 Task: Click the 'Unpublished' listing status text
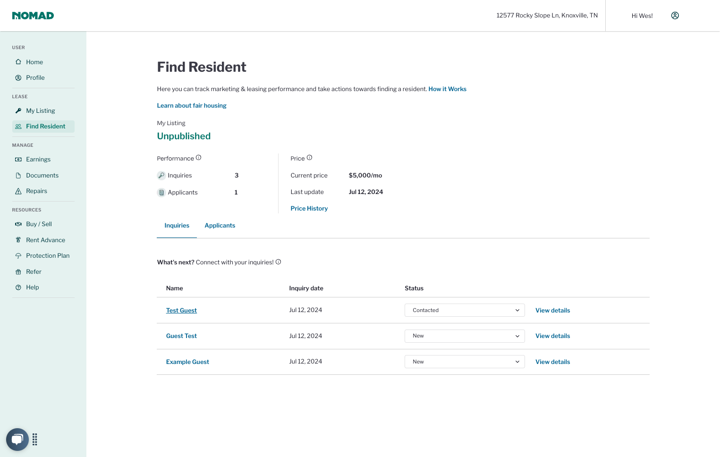click(184, 136)
